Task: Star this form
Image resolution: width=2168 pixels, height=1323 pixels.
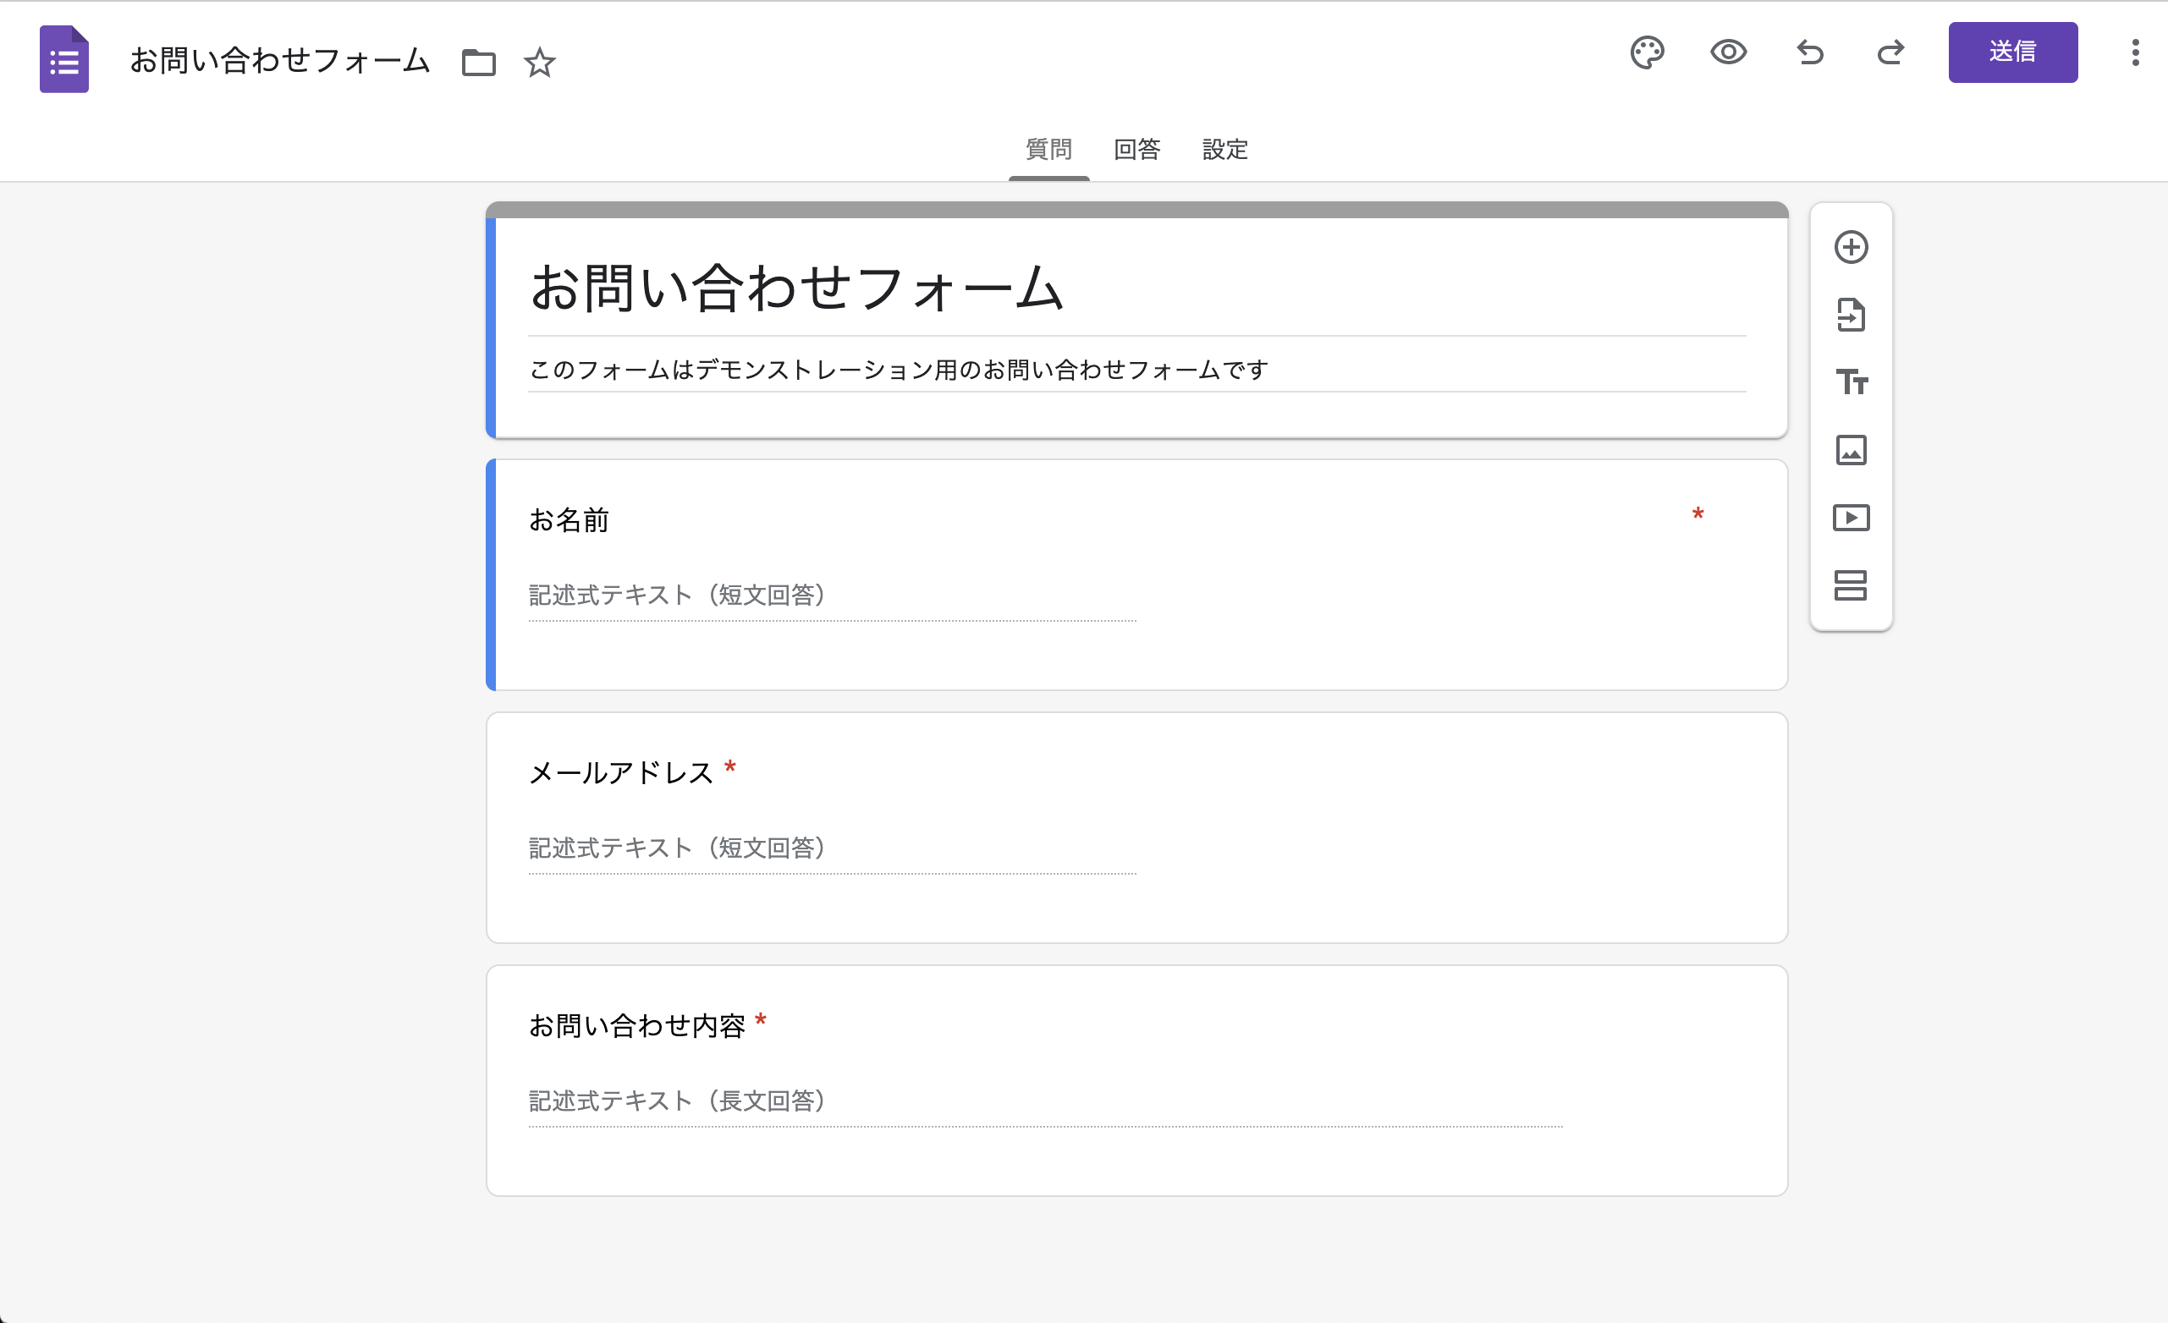Action: [x=539, y=63]
